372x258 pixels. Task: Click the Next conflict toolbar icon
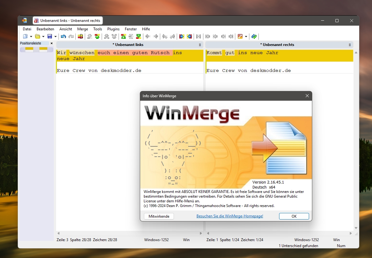107,36
